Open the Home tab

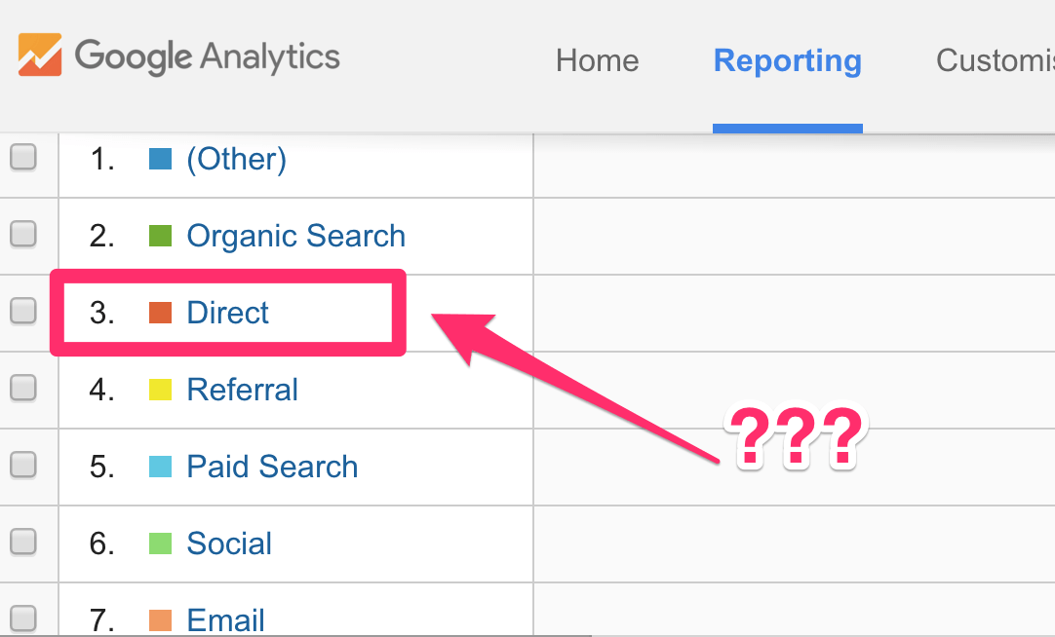click(597, 60)
